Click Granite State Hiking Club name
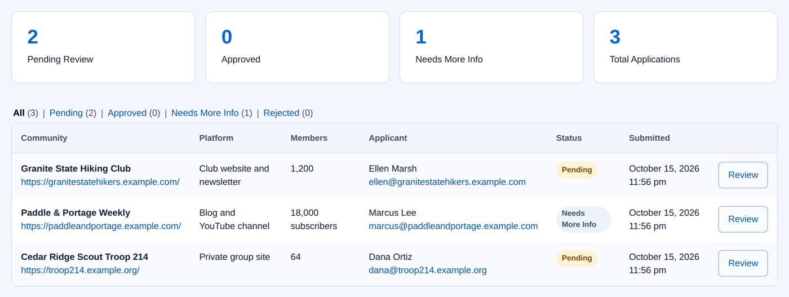The width and height of the screenshot is (789, 297). click(x=76, y=169)
